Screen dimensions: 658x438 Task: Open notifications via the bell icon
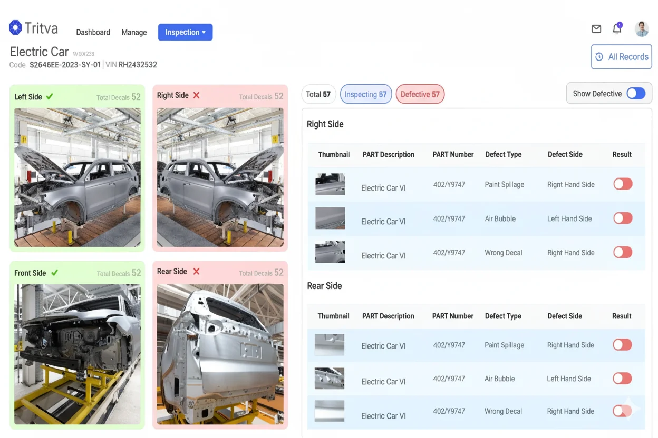(617, 29)
